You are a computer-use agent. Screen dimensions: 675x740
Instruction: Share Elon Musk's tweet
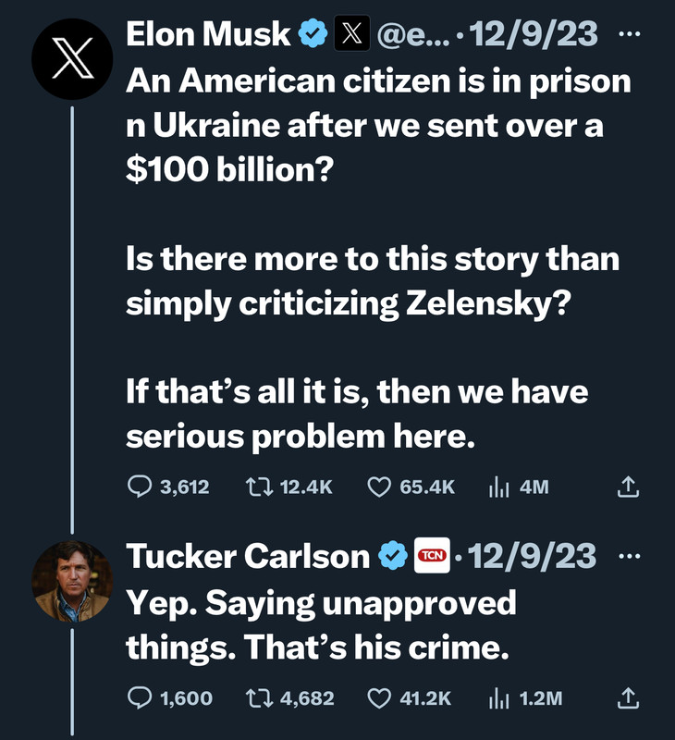[628, 487]
